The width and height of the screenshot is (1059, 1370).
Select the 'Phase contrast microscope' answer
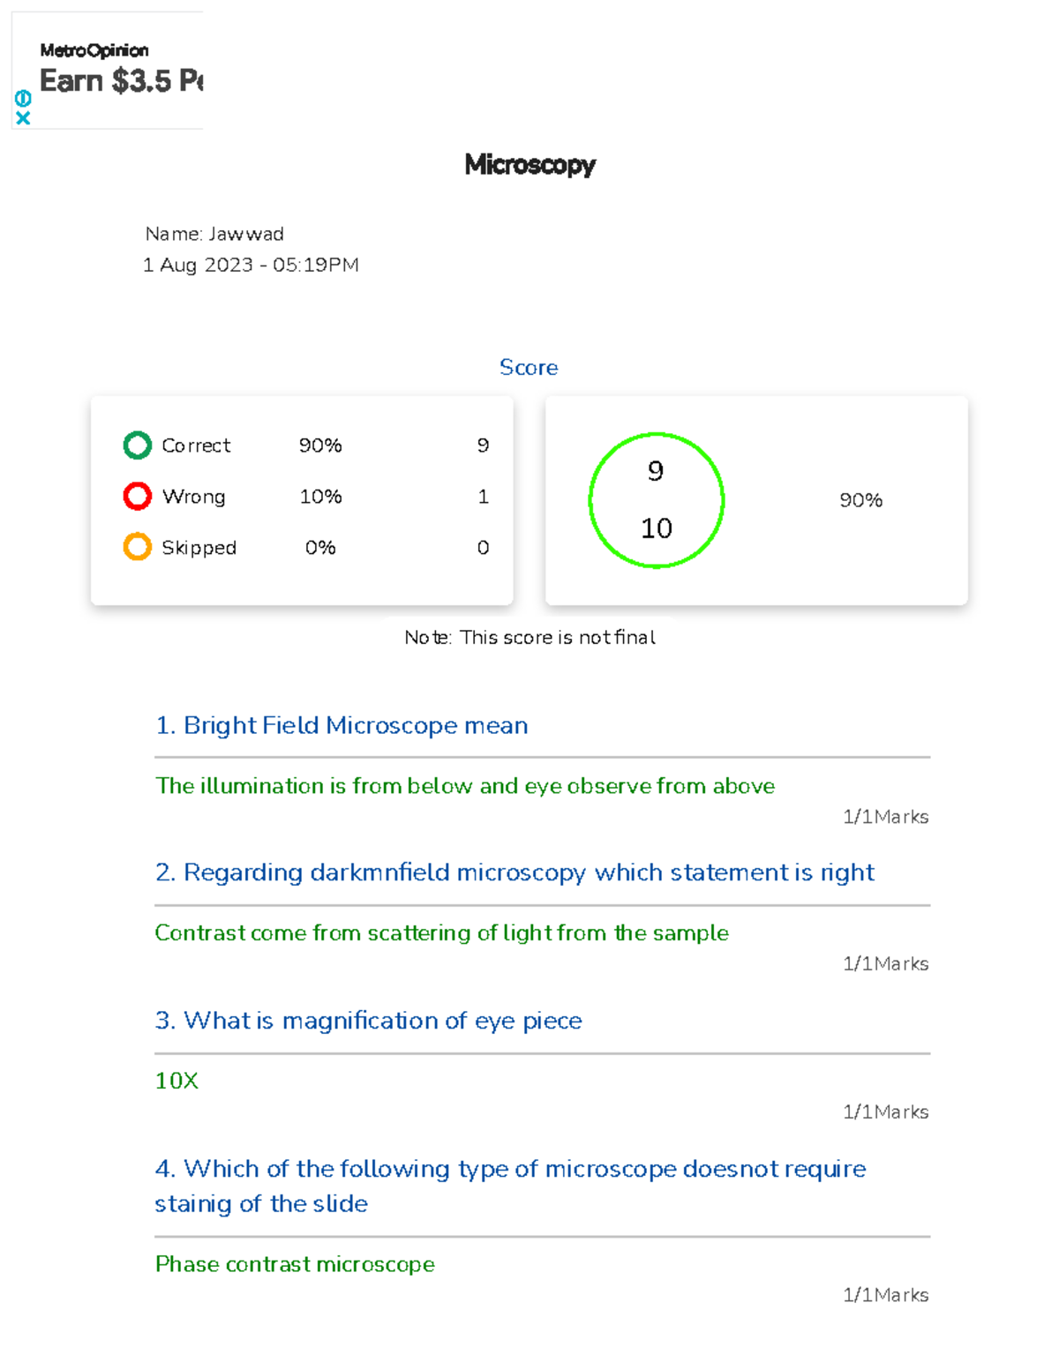coord(295,1264)
